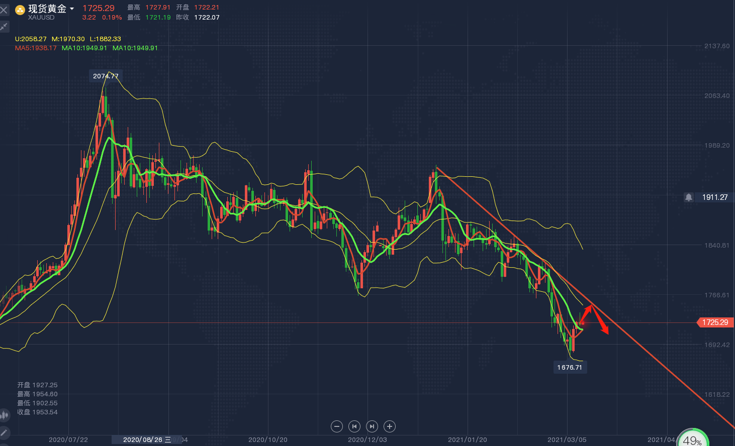Image resolution: width=735 pixels, height=446 pixels.
Task: Expand the 现货黄金 symbol dropdown arrow
Action: click(x=72, y=9)
